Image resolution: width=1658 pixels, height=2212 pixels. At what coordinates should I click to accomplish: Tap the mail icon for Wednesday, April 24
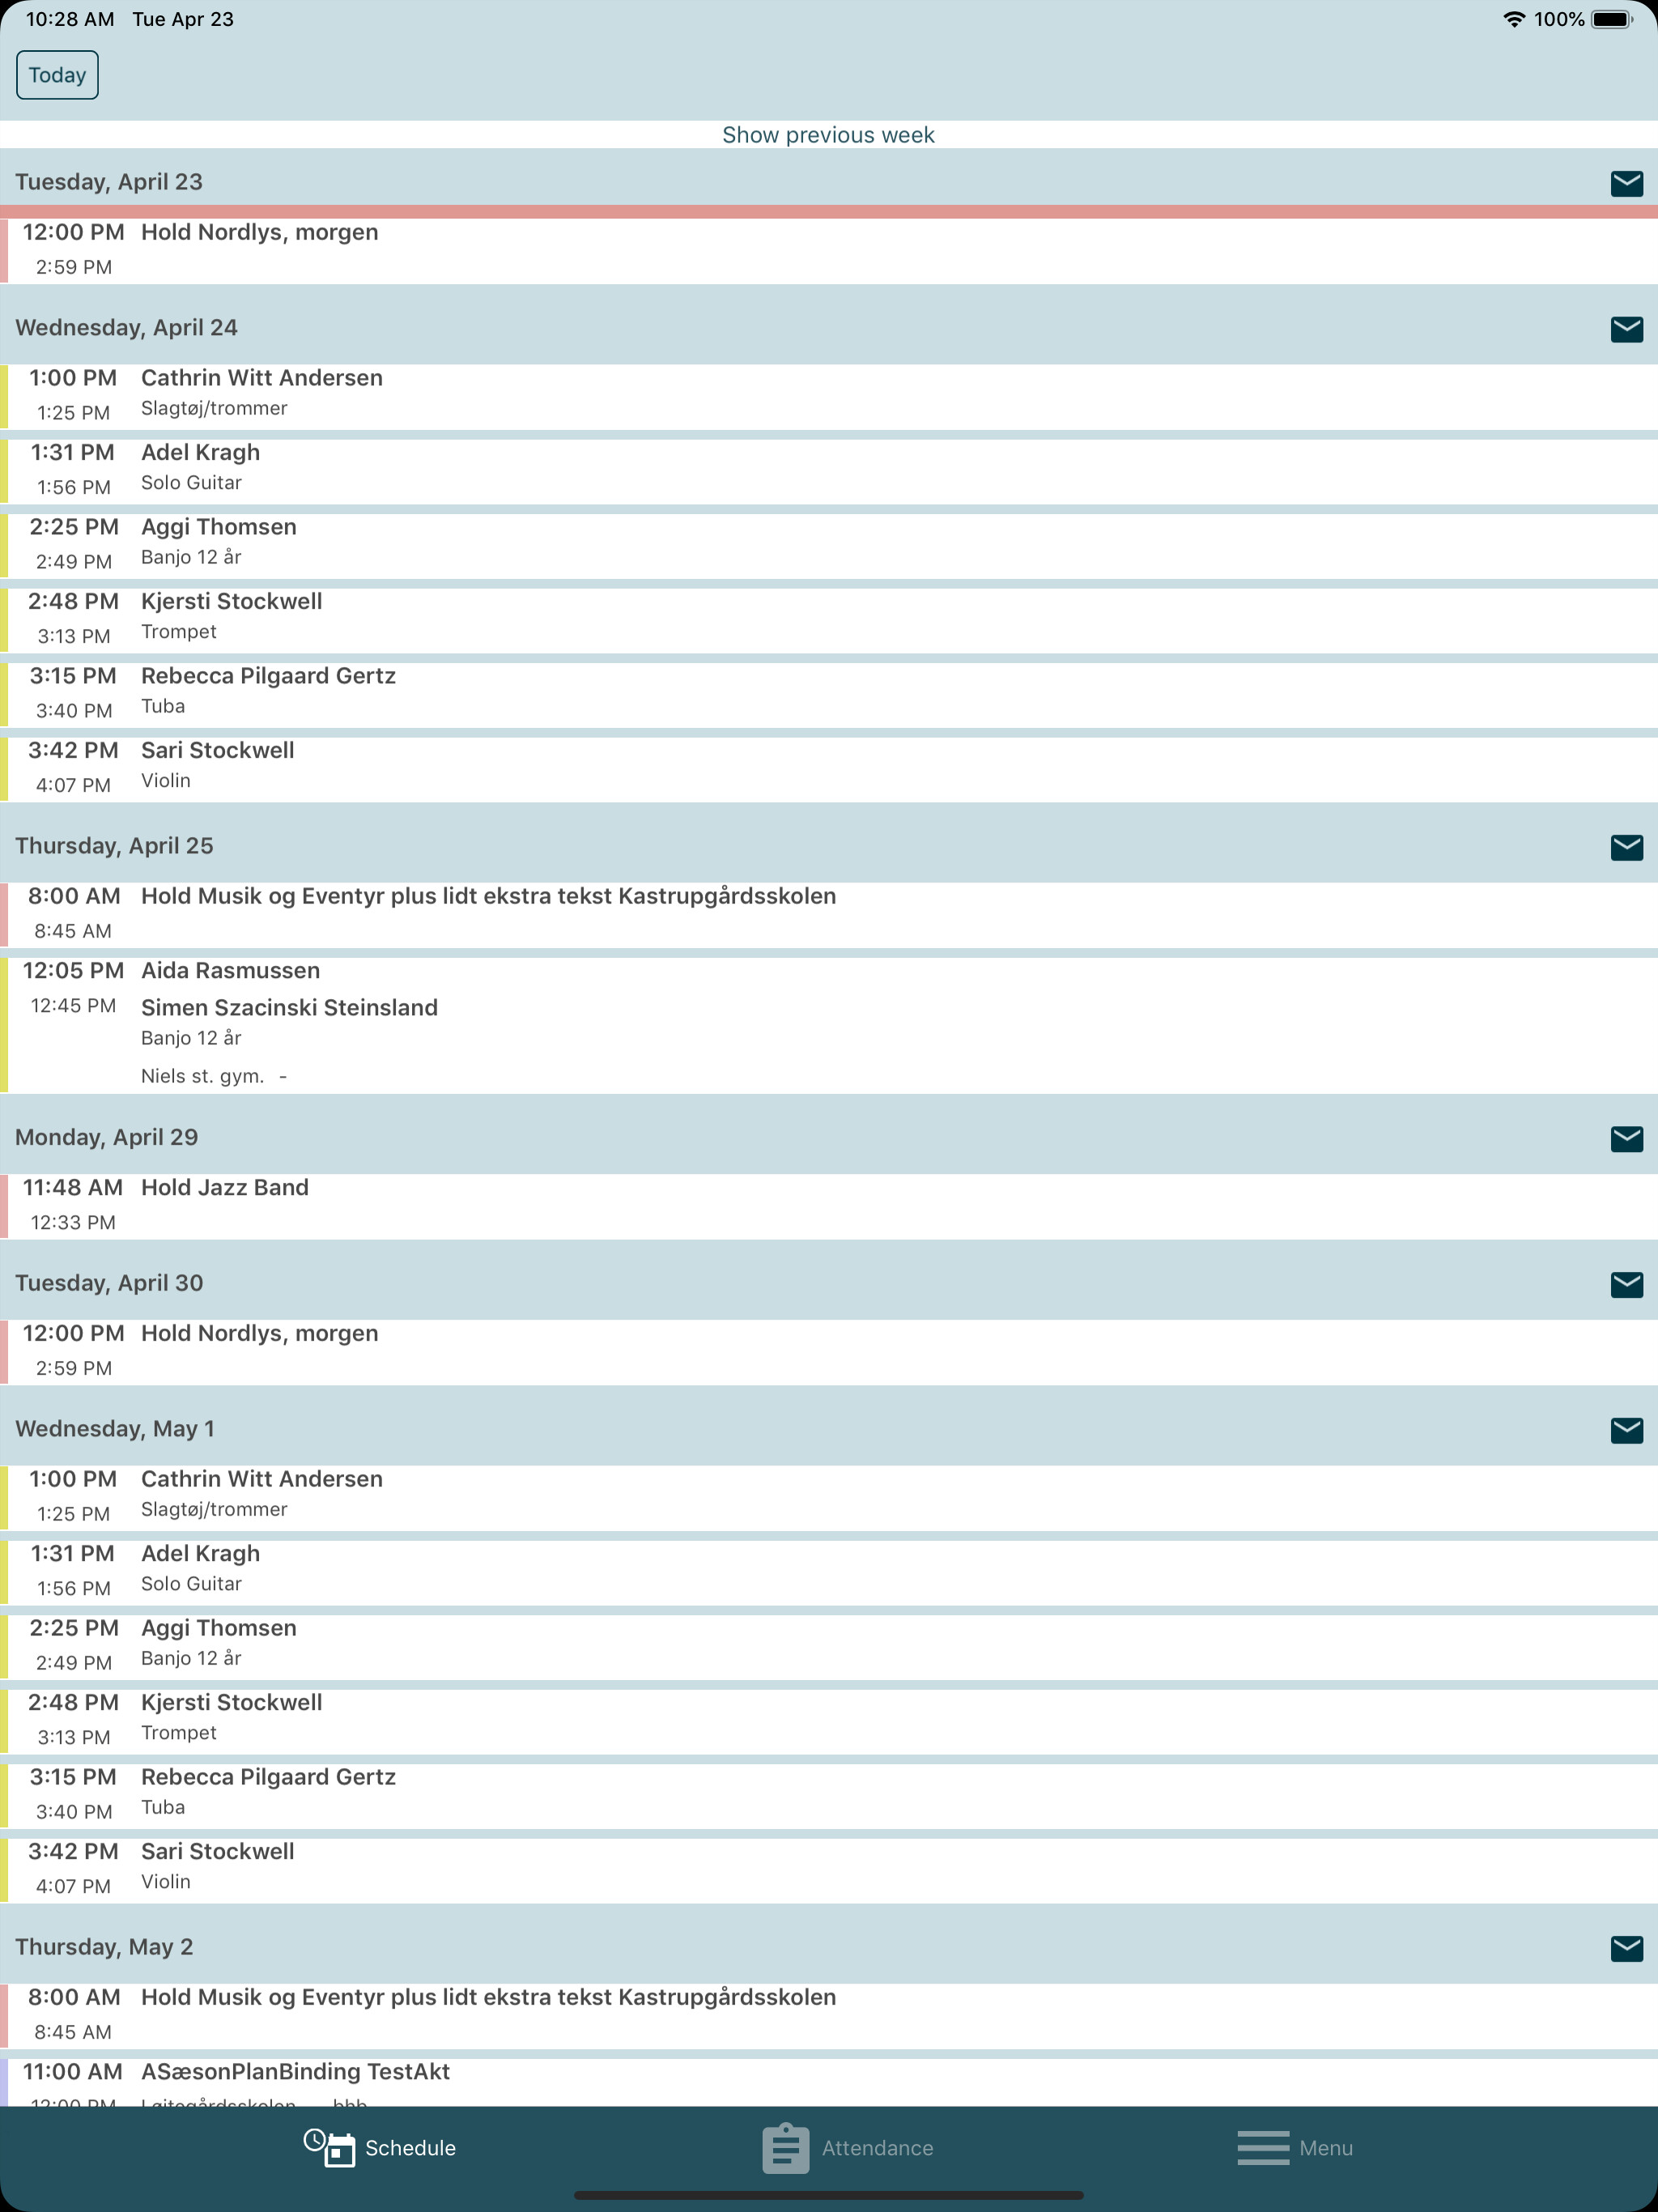pos(1626,329)
